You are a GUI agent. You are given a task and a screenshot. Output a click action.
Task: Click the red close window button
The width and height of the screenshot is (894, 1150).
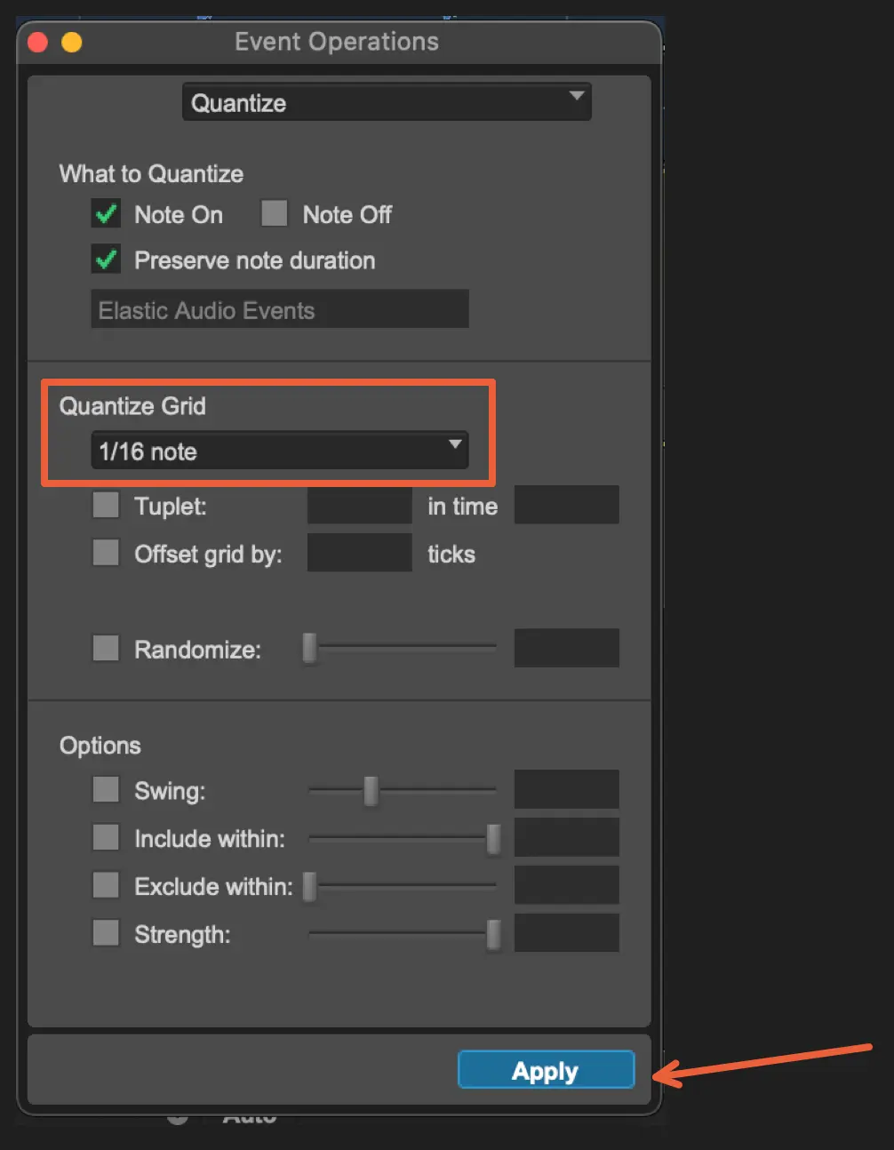click(38, 43)
